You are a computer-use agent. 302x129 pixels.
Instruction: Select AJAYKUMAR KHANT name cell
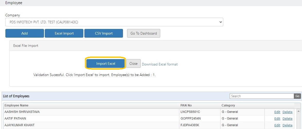tap(91, 125)
